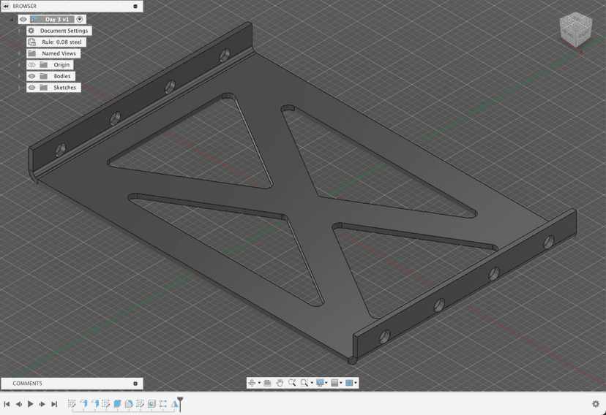Image resolution: width=606 pixels, height=415 pixels.
Task: Select the end-of-timeline history marker
Action: [x=180, y=402]
